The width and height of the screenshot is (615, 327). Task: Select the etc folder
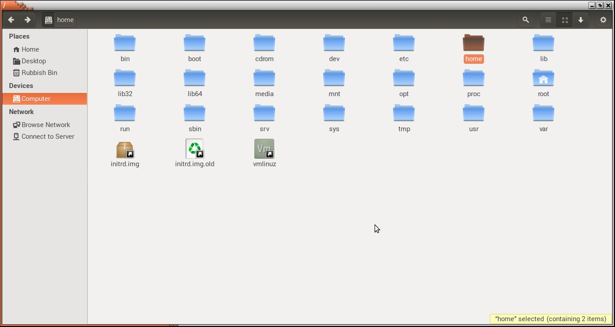click(404, 44)
